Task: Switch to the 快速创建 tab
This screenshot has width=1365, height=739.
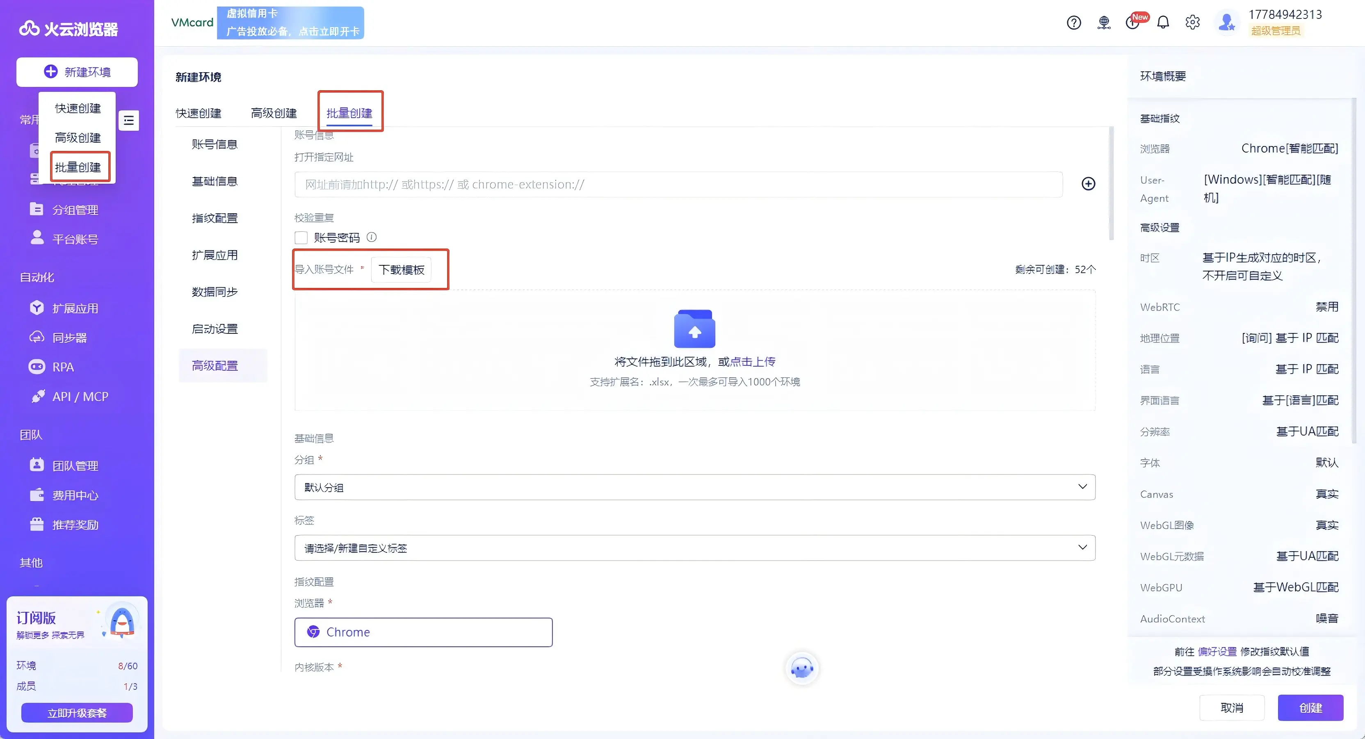Action: tap(199, 113)
